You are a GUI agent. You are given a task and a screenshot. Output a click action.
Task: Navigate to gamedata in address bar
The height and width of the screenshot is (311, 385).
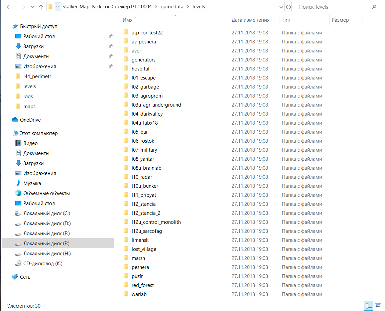coord(172,7)
